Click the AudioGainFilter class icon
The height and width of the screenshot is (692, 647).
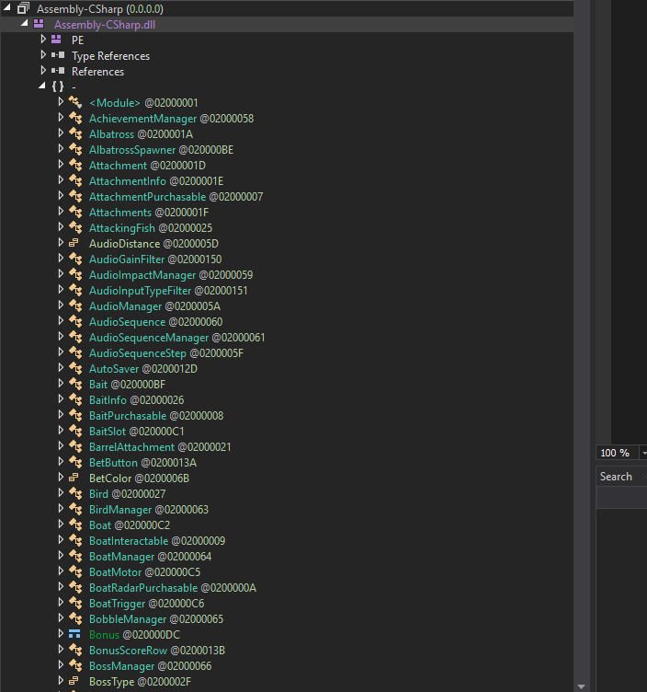(75, 259)
